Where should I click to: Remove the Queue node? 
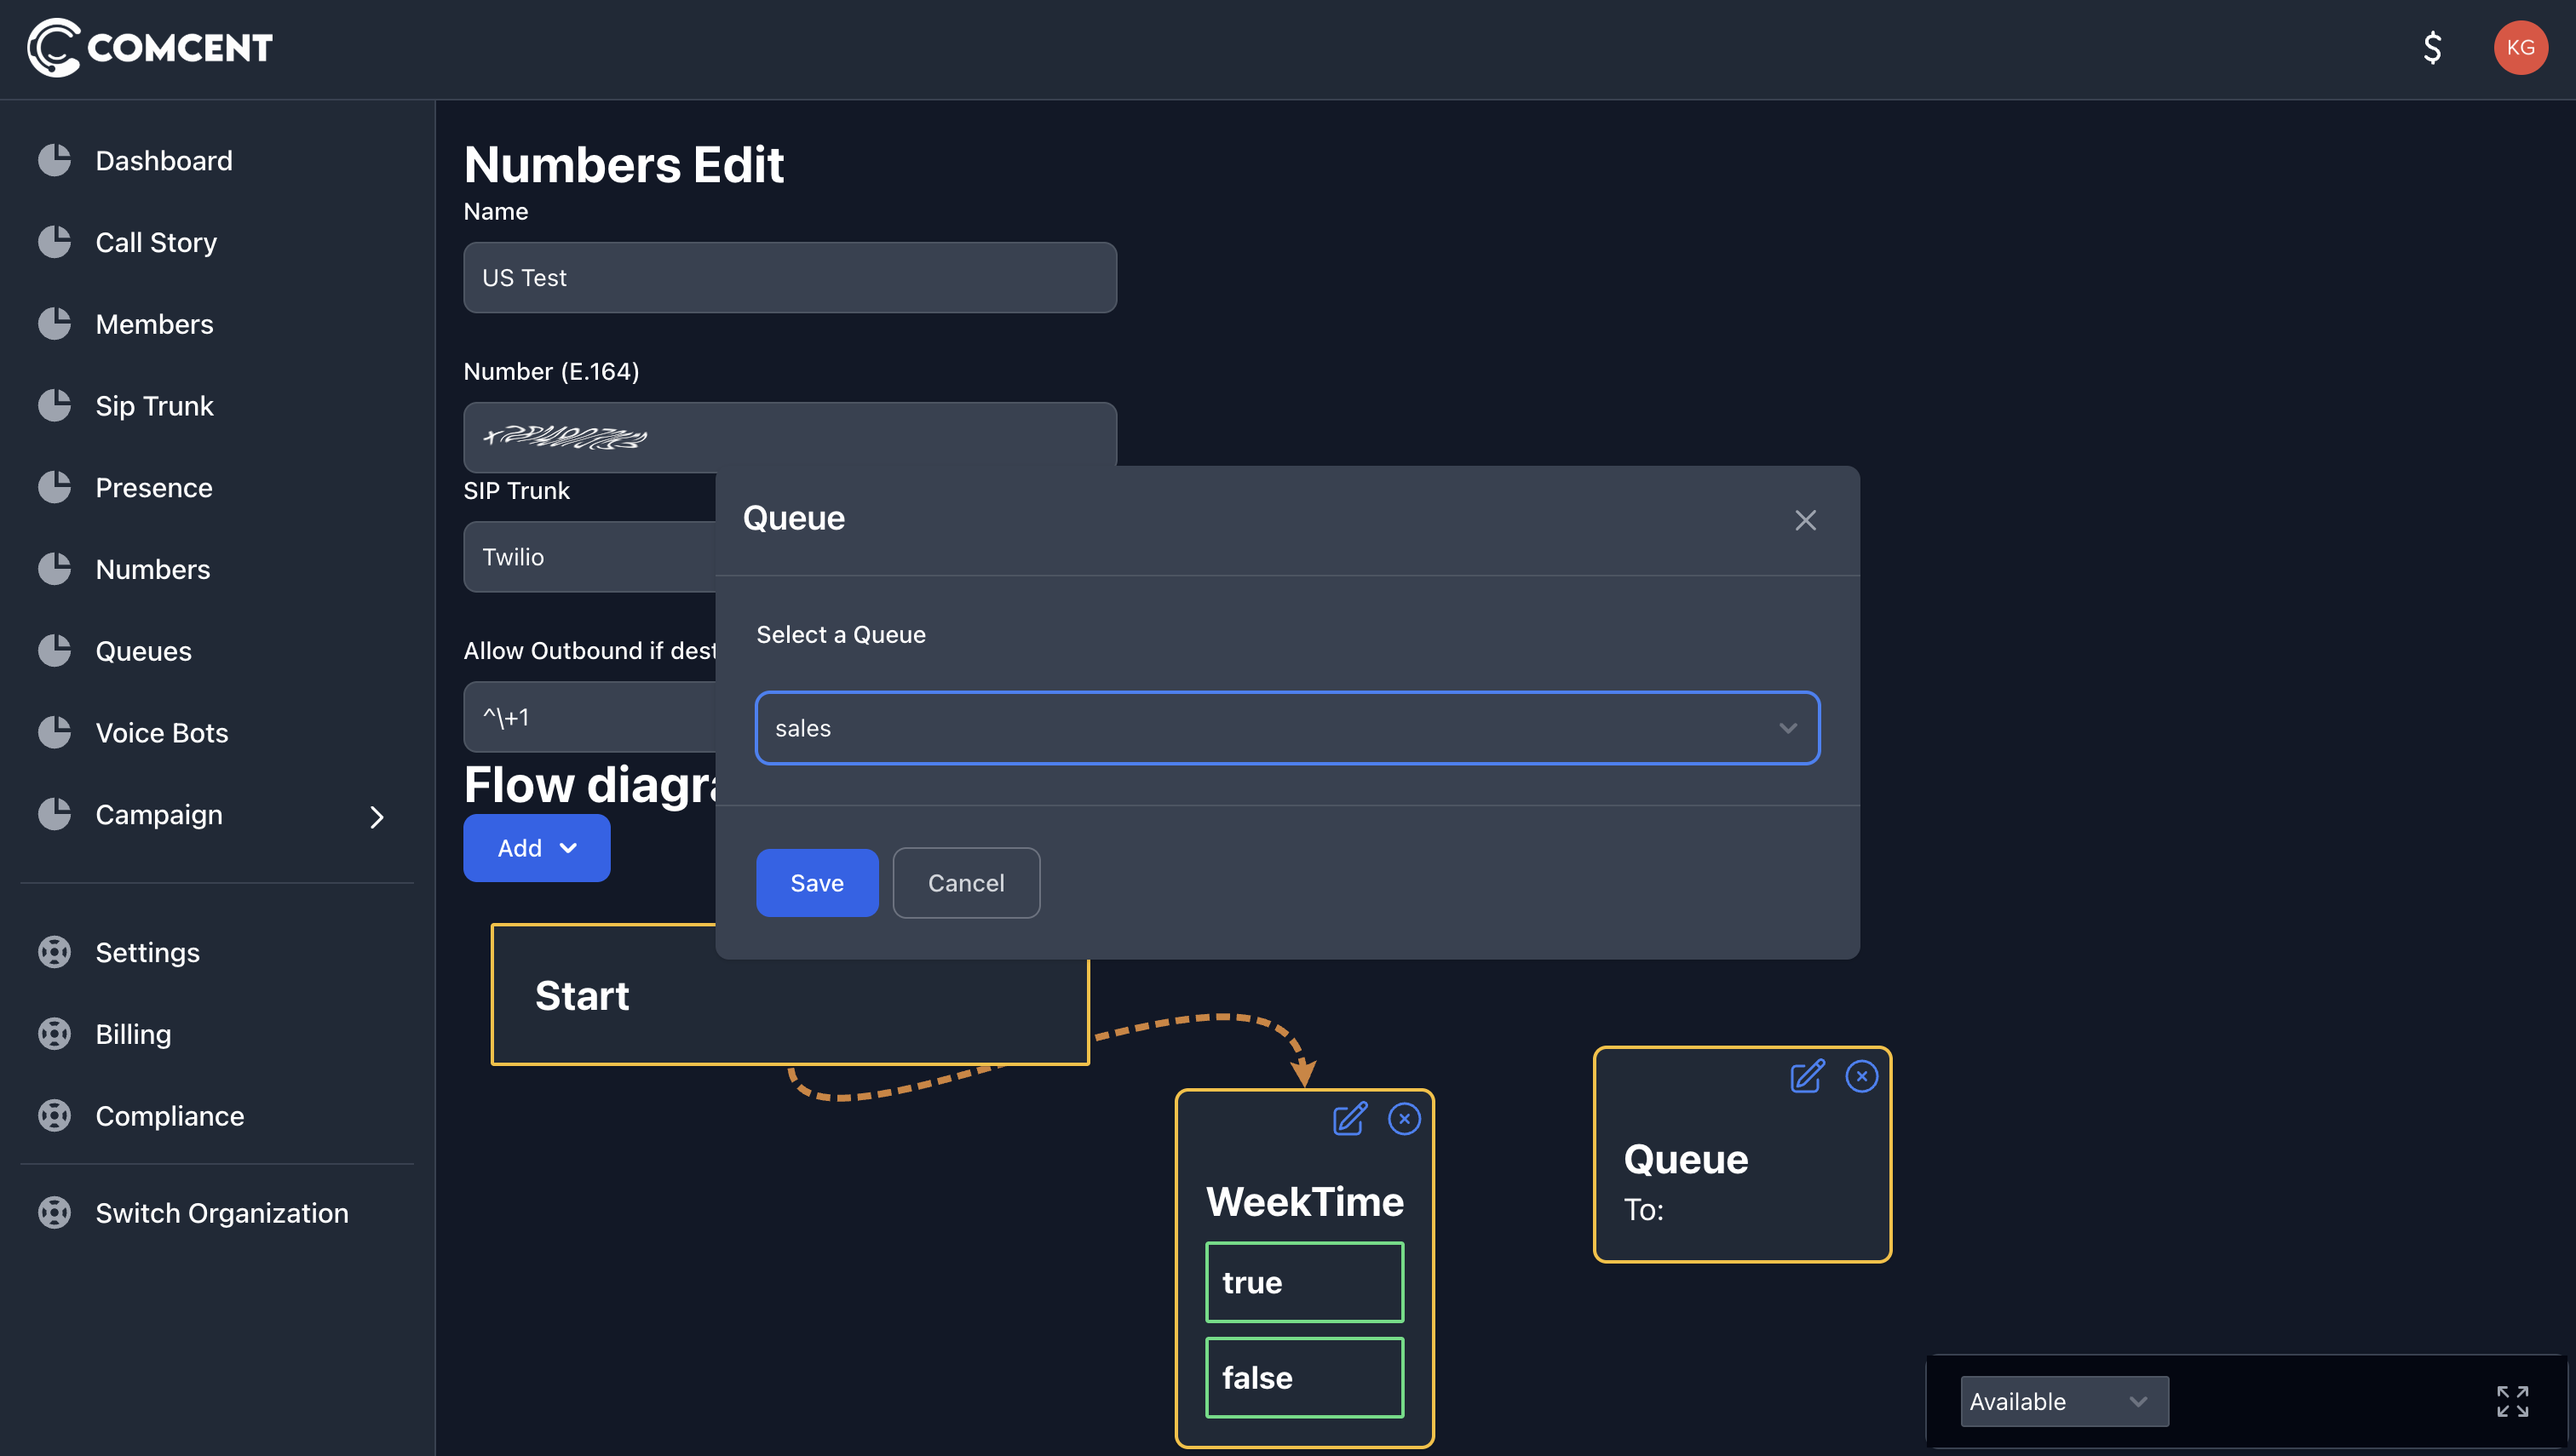click(1862, 1077)
